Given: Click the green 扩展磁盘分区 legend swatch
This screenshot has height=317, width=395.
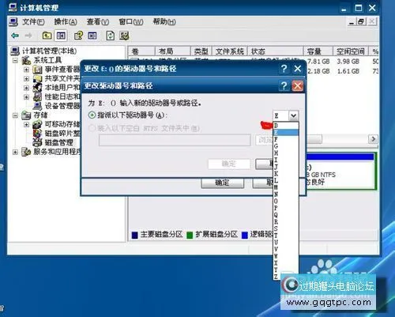Looking at the screenshot, I should click(x=190, y=235).
